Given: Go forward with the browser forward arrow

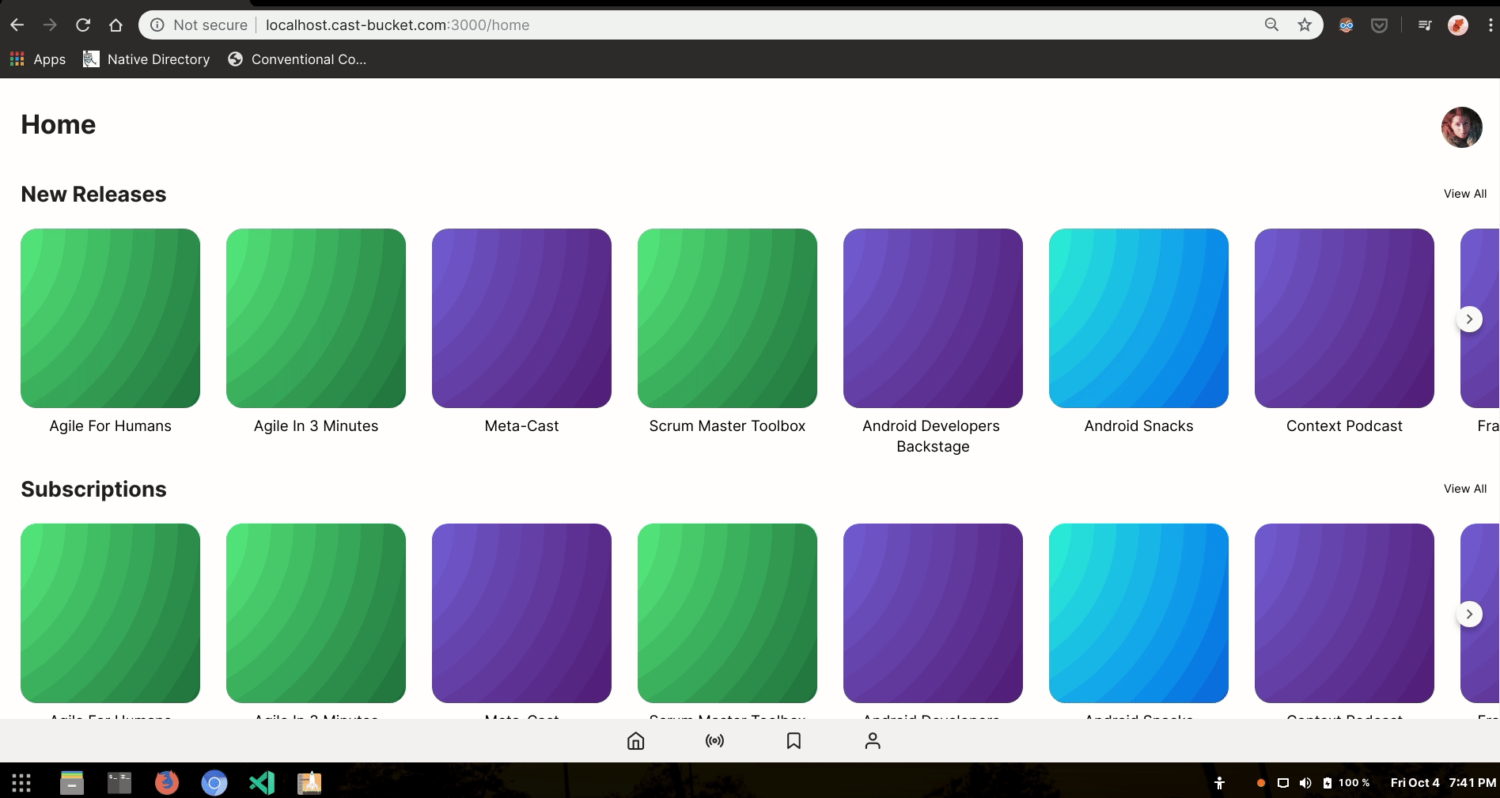Looking at the screenshot, I should [x=50, y=25].
